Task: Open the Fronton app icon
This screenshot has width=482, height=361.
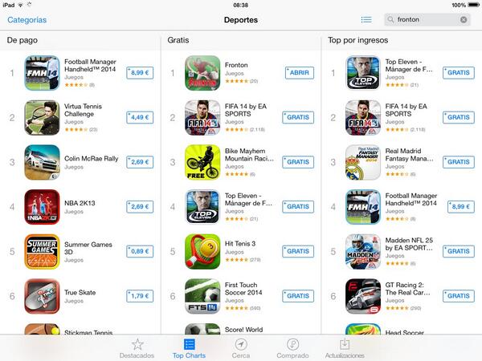Action: tap(202, 73)
